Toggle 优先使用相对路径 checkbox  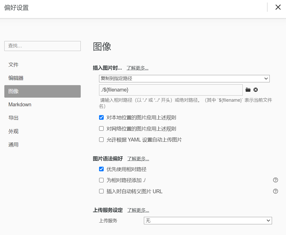(101, 169)
